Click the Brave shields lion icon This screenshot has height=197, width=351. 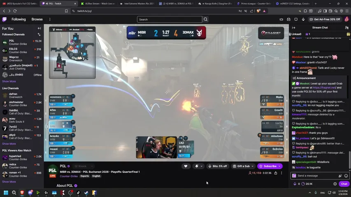258,11
